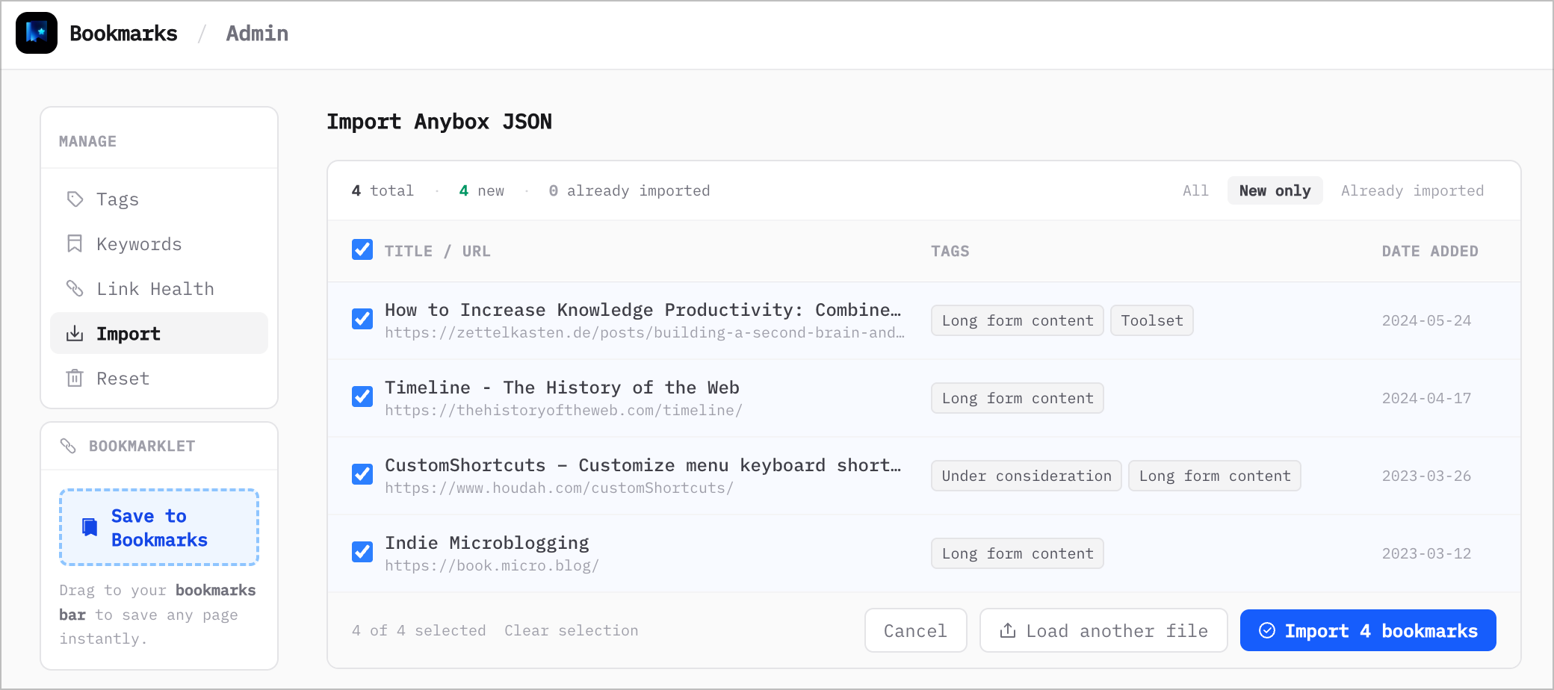This screenshot has width=1554, height=690.
Task: Show All bookmarks filter
Action: pos(1195,190)
